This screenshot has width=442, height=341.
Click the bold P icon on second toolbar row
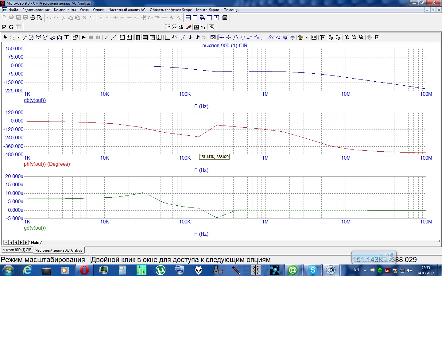point(4,27)
